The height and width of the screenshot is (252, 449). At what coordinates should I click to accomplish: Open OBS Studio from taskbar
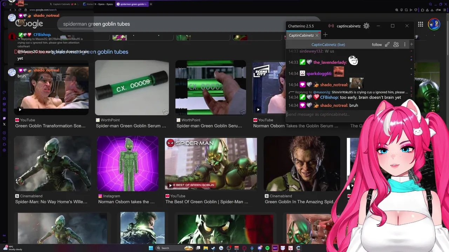[229, 248]
